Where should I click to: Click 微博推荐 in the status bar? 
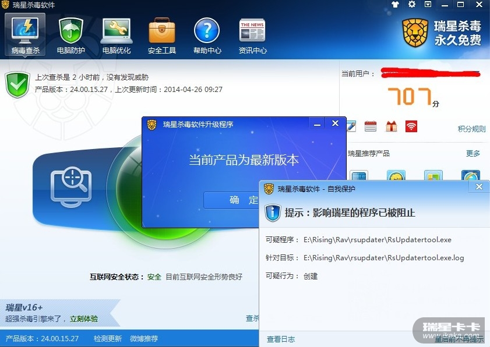pos(144,339)
